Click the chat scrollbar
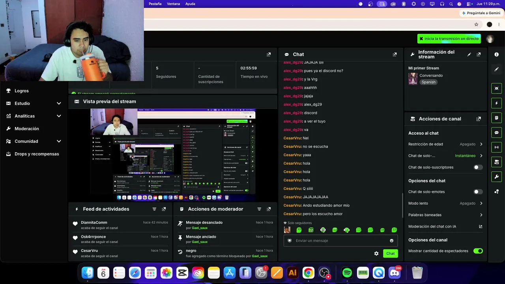This screenshot has height=284, width=505. pyautogui.click(x=402, y=205)
